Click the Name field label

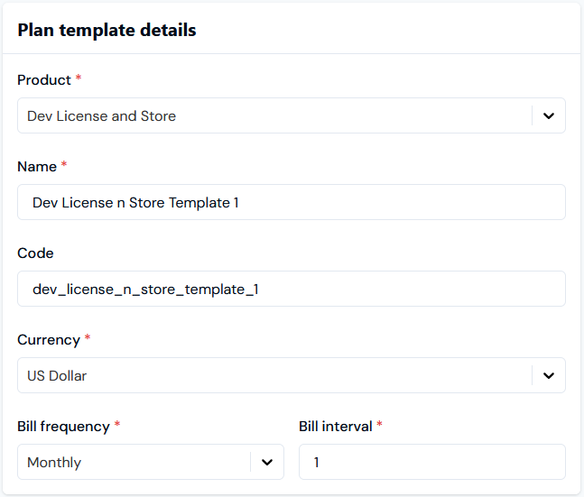pyautogui.click(x=37, y=166)
